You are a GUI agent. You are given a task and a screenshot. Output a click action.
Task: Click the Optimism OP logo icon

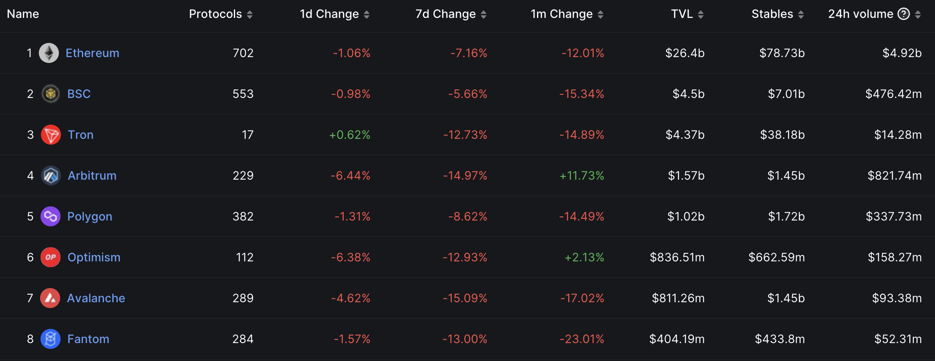point(51,257)
